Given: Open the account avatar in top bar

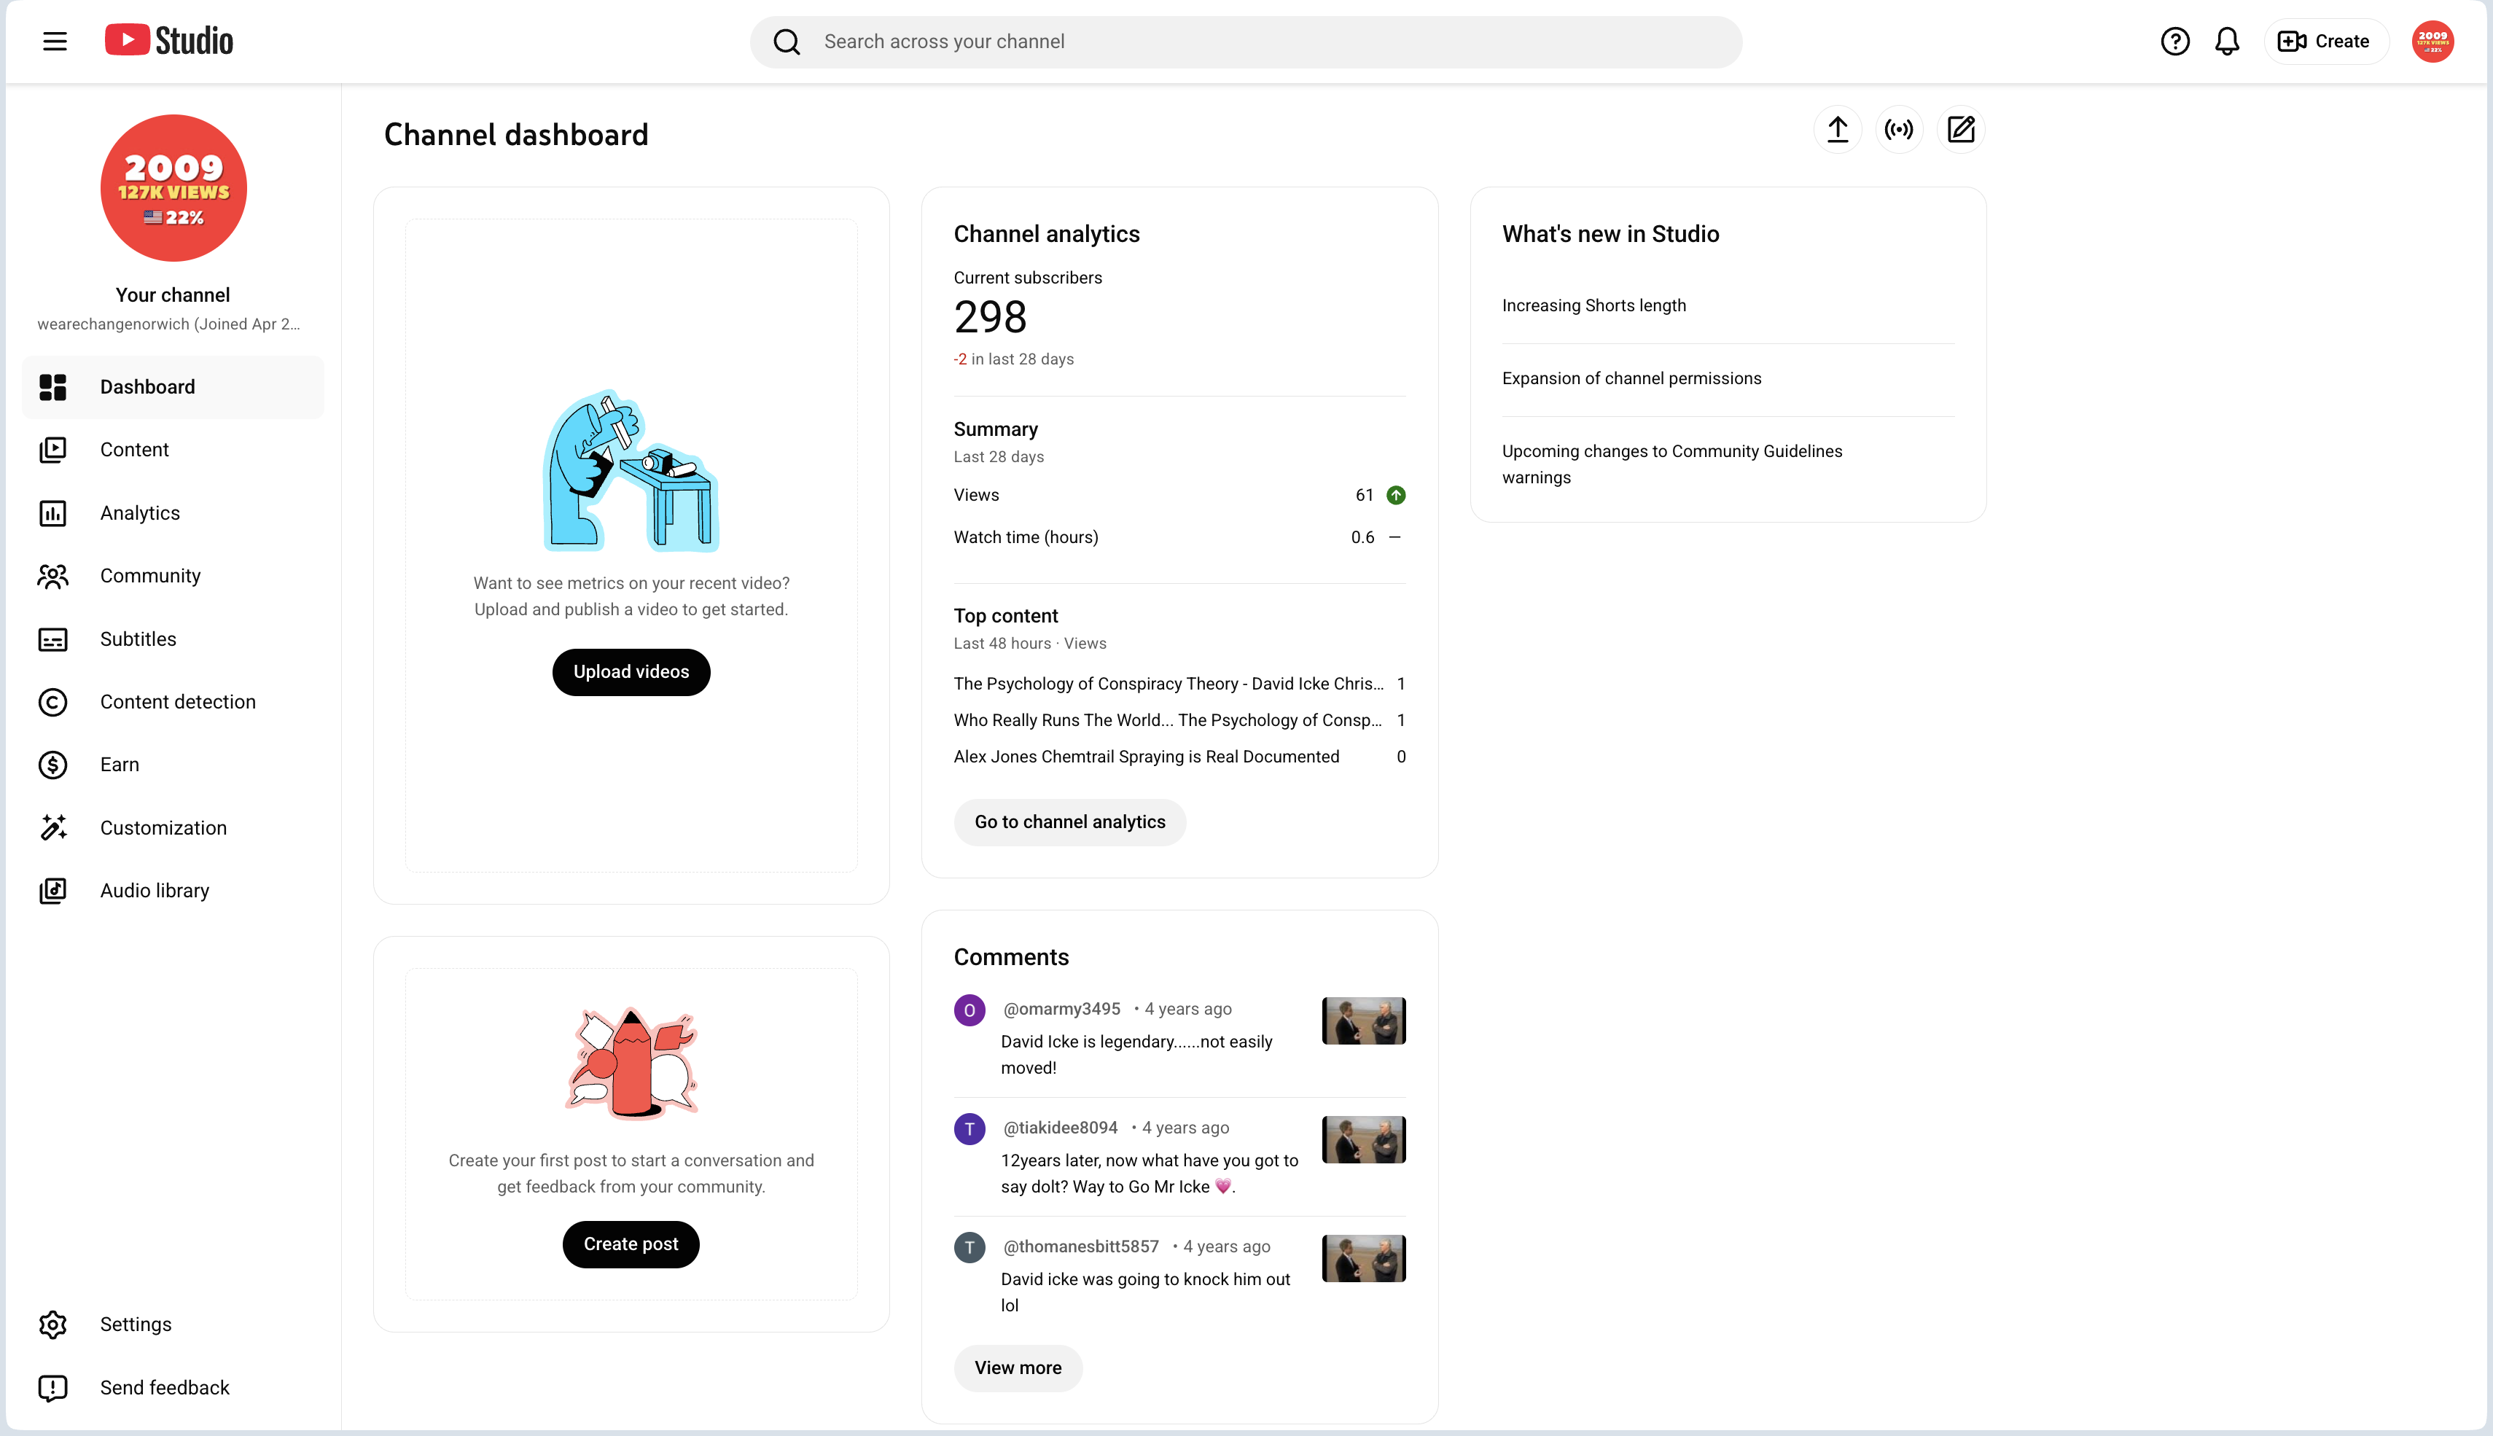Looking at the screenshot, I should [2432, 42].
